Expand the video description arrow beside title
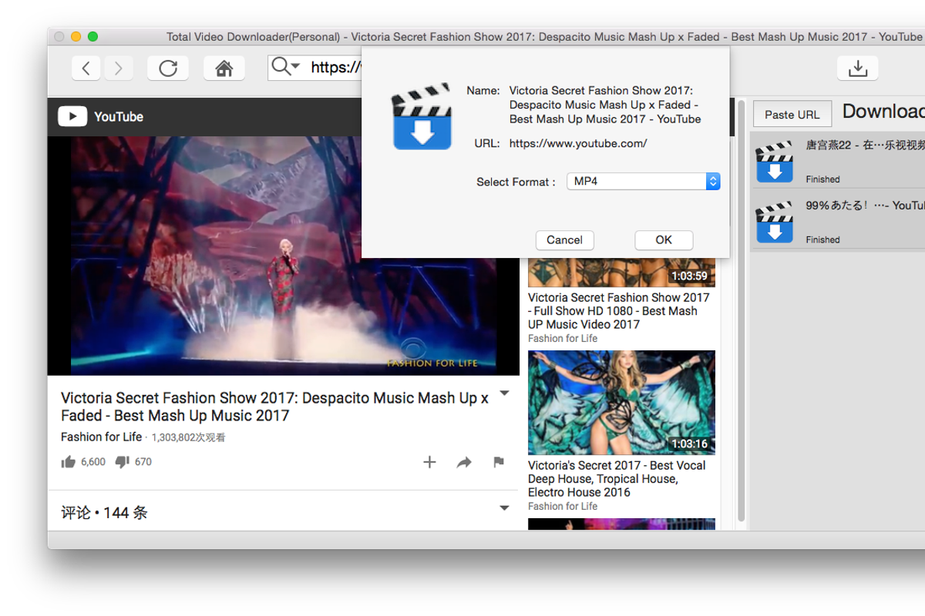The height and width of the screenshot is (616, 925). 504,393
